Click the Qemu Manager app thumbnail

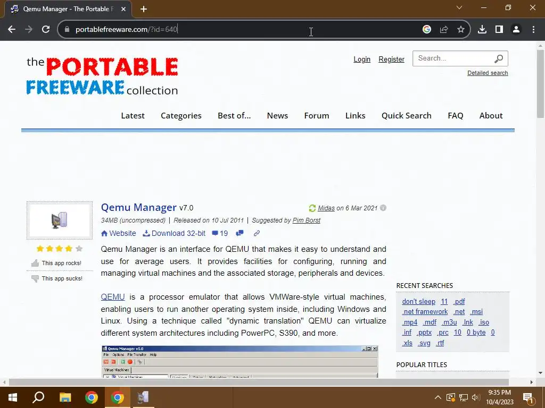pos(60,220)
